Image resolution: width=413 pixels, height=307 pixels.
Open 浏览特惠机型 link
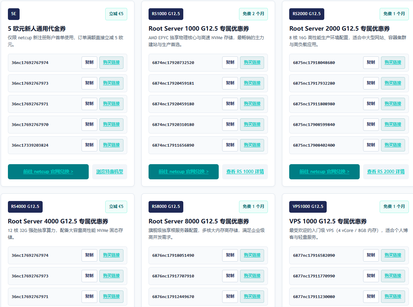(110, 172)
